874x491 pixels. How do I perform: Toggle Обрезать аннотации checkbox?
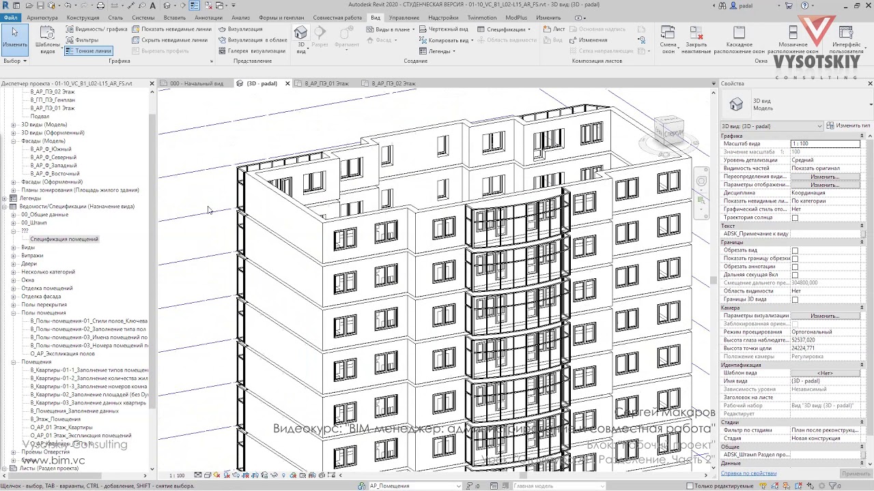click(795, 267)
